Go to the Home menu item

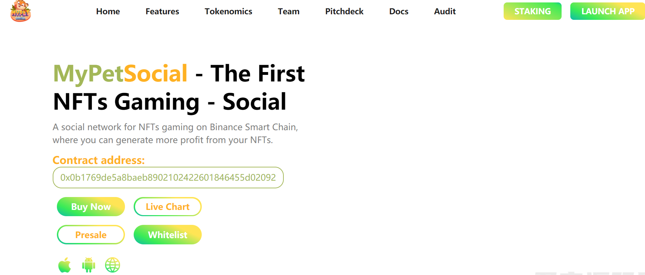click(108, 11)
